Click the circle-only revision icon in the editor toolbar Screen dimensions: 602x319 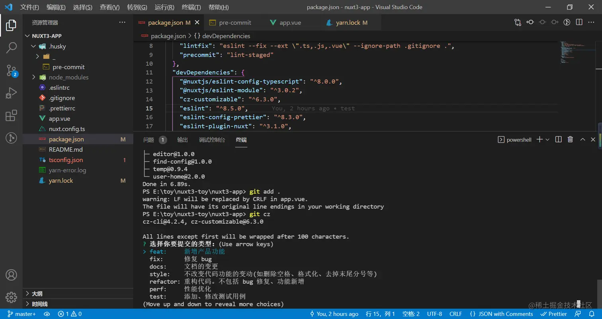pos(542,23)
